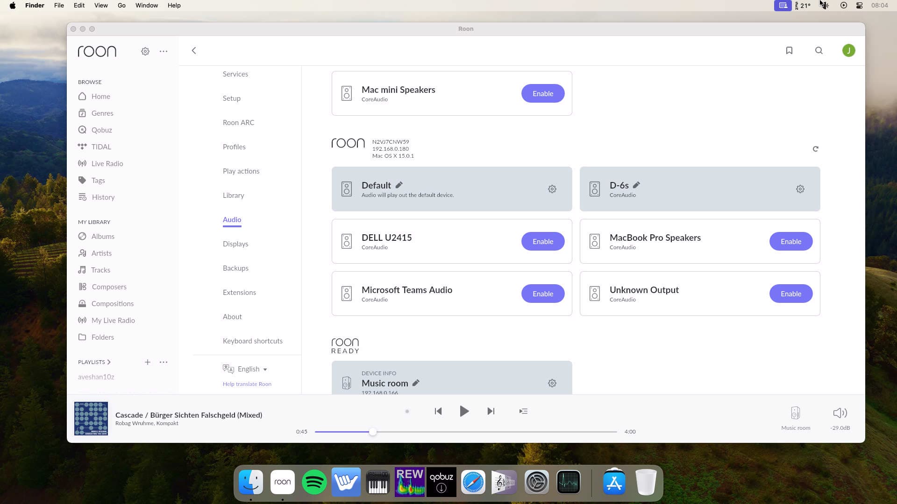Open the Library settings tab
897x504 pixels.
click(x=234, y=196)
